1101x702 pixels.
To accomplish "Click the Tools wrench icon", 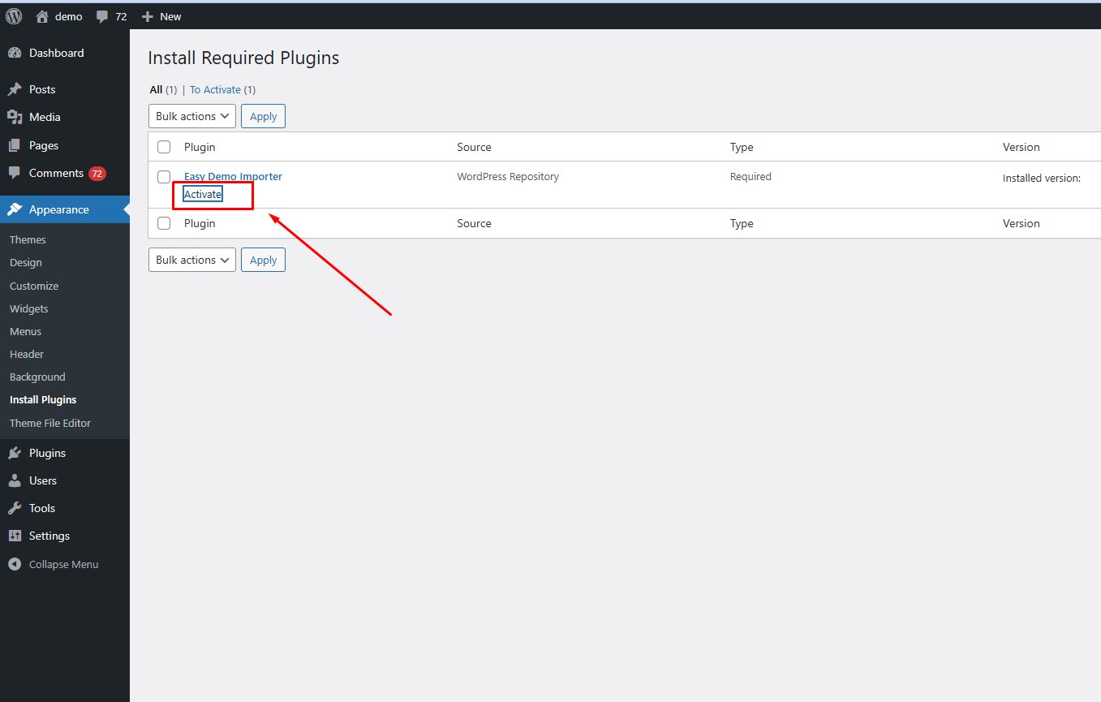I will point(15,508).
